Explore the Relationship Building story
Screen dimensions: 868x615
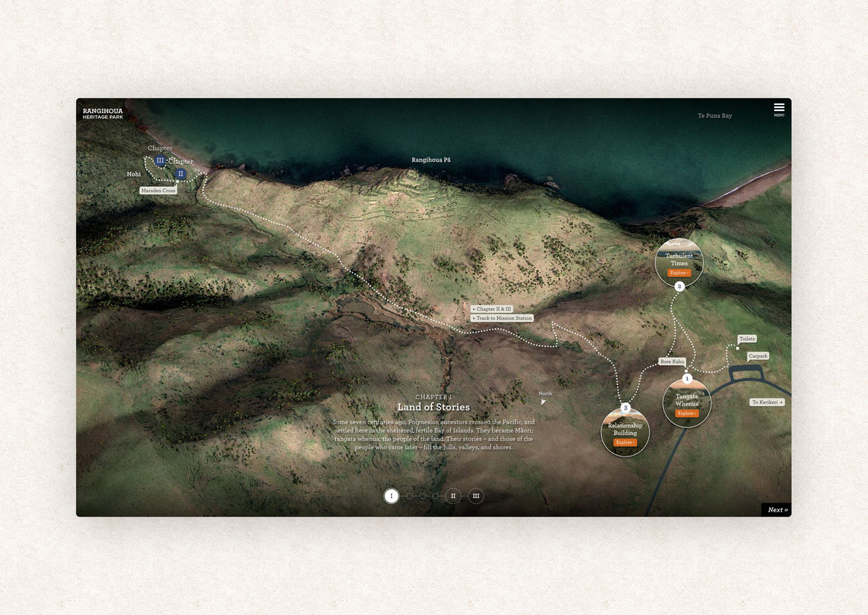coord(624,442)
